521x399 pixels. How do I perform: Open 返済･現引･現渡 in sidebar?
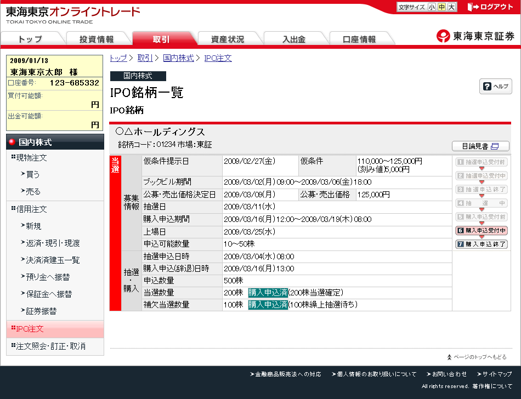[x=53, y=243]
